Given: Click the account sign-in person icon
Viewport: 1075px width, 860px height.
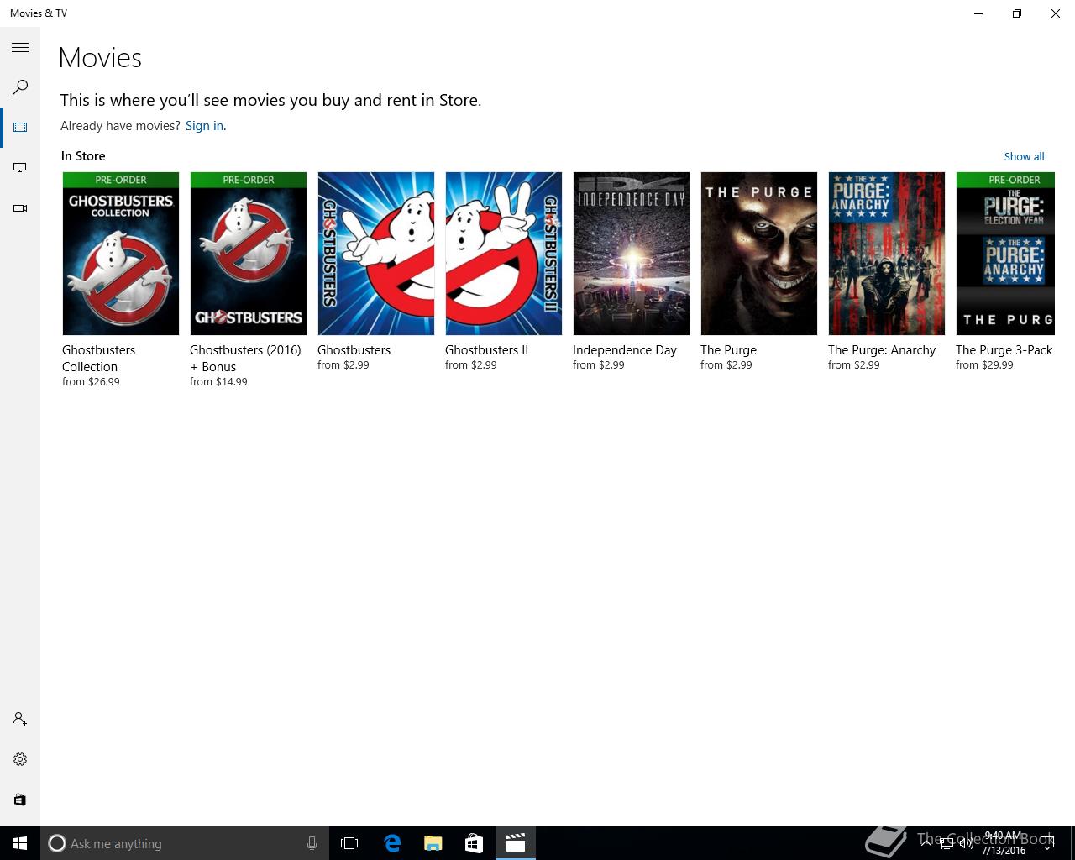Looking at the screenshot, I should [20, 719].
